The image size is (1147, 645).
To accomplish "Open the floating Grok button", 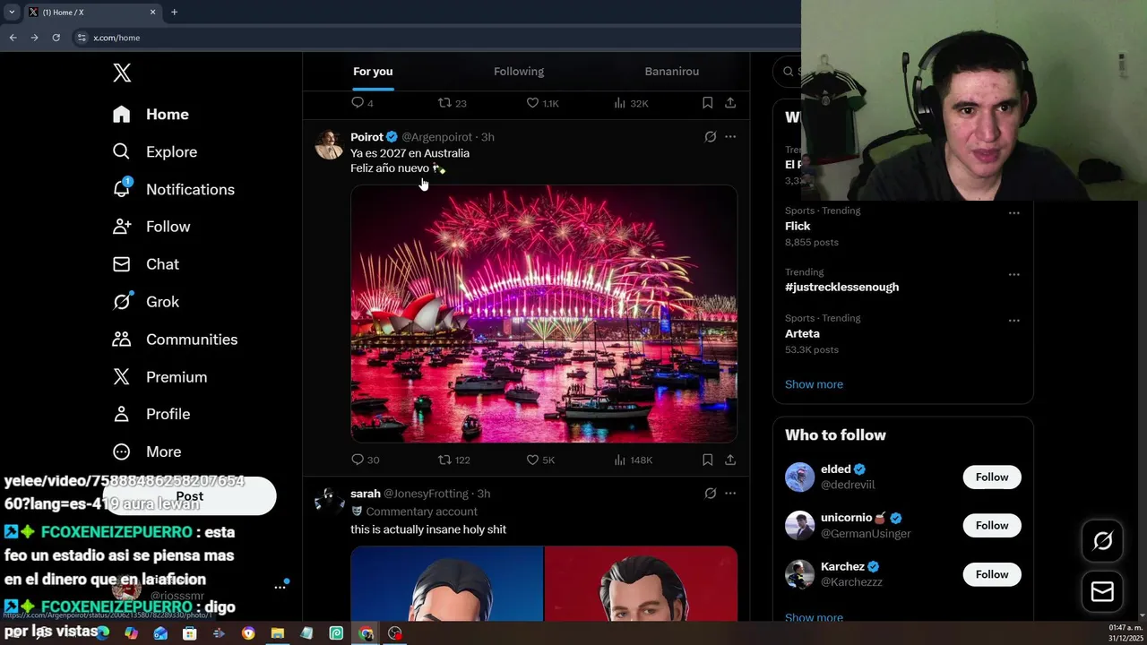I will click(x=1102, y=541).
